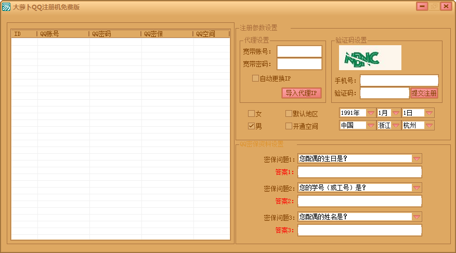Click the ID column header

[24, 34]
